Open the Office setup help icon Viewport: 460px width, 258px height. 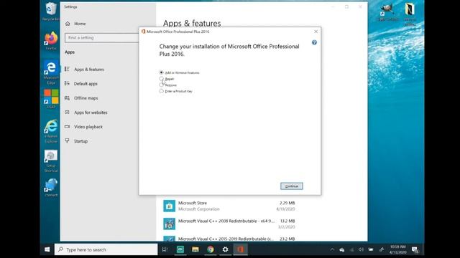click(314, 42)
